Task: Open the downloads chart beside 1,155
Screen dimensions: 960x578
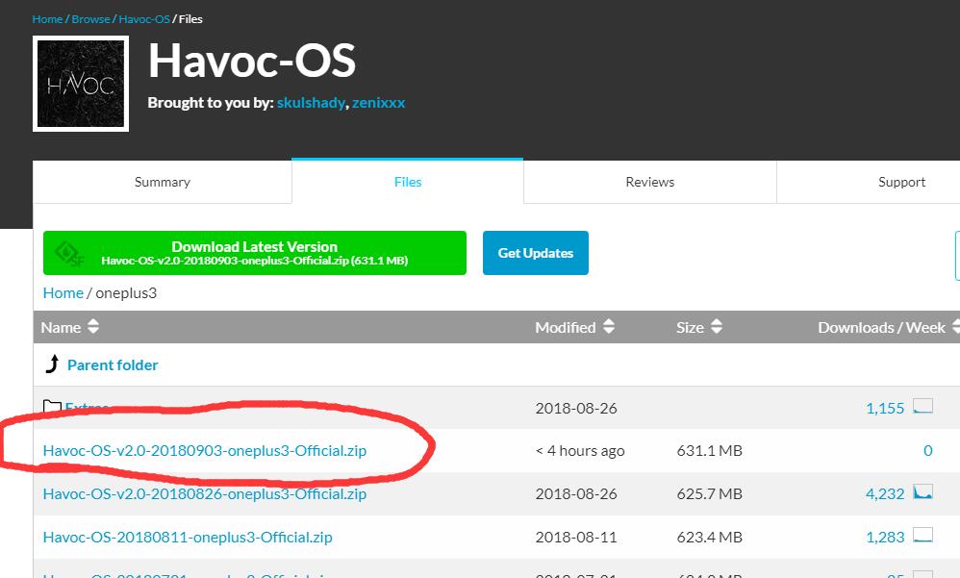Action: tap(924, 407)
